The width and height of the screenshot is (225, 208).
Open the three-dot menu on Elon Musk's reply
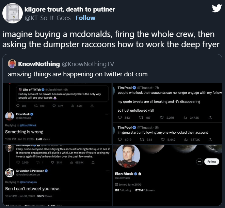tap(107, 114)
